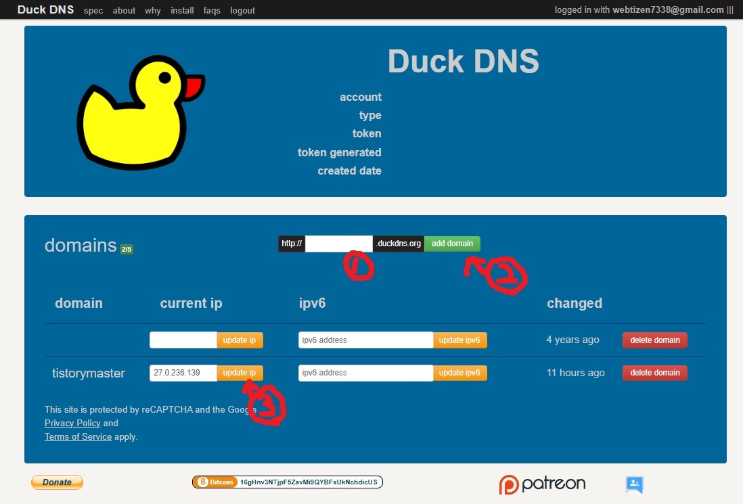Click the logged in email webtizen7338@gmail.com
743x504 pixels.
pos(668,10)
